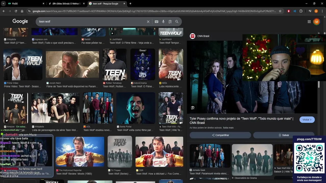This screenshot has height=183, width=326.
Task: Close the teen wolf Google search tab
Action: (x=124, y=4)
